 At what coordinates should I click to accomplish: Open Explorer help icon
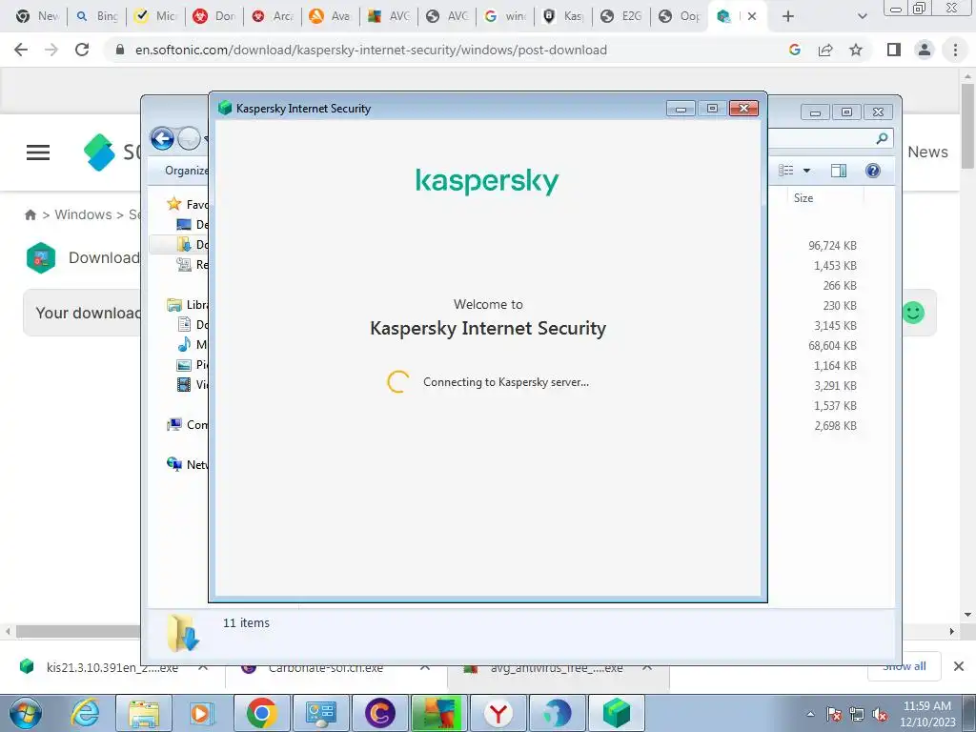coord(873,171)
